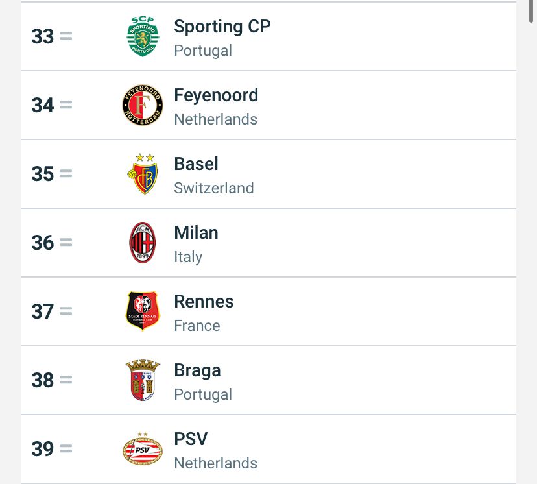The height and width of the screenshot is (484, 537).
Task: Open the Feyenoord team name link
Action: tap(216, 95)
